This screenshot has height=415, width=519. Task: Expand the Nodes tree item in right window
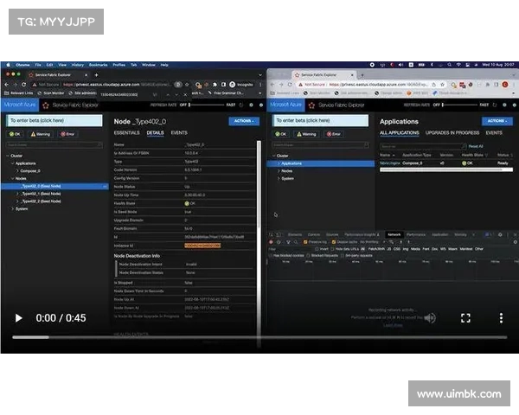pyautogui.click(x=278, y=170)
